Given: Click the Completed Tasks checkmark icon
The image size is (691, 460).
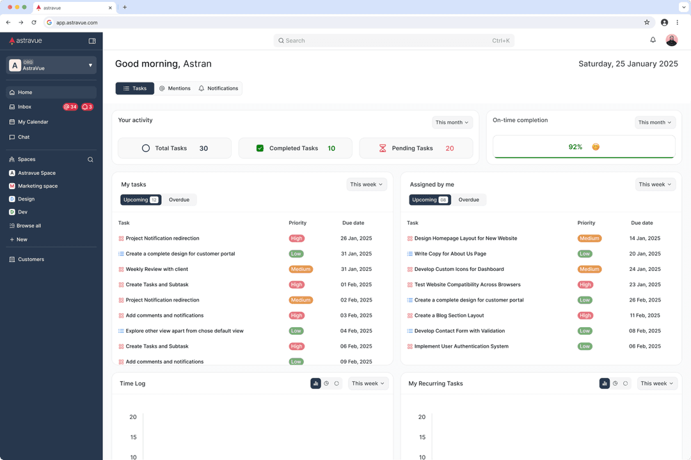Looking at the screenshot, I should tap(260, 148).
